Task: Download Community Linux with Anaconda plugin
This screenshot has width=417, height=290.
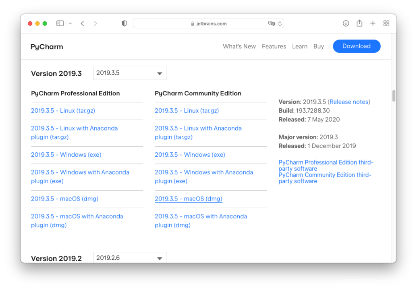Action: point(198,133)
